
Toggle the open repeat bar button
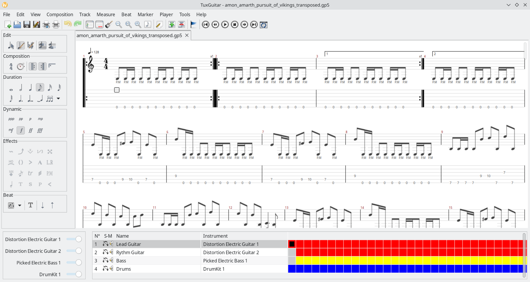(x=33, y=66)
